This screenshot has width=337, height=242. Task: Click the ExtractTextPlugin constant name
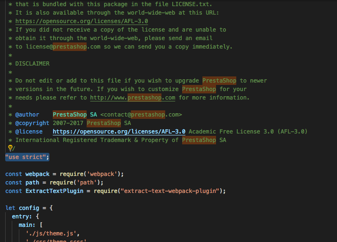[x=55, y=191]
